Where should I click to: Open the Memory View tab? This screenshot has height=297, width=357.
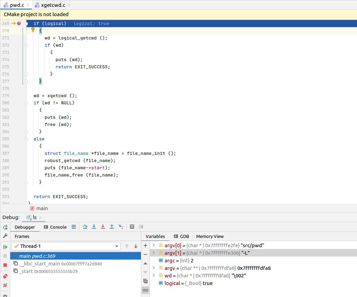point(210,236)
